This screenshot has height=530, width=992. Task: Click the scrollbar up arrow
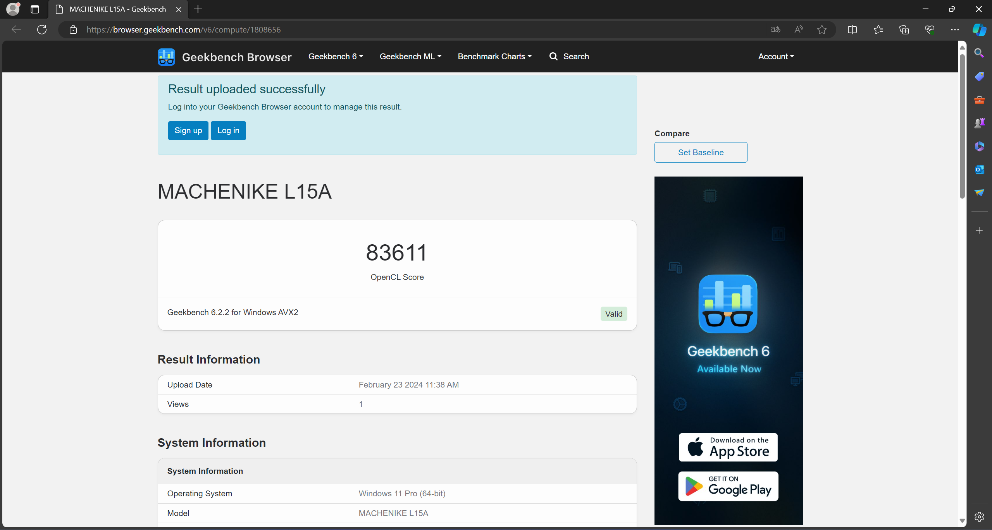[x=962, y=47]
